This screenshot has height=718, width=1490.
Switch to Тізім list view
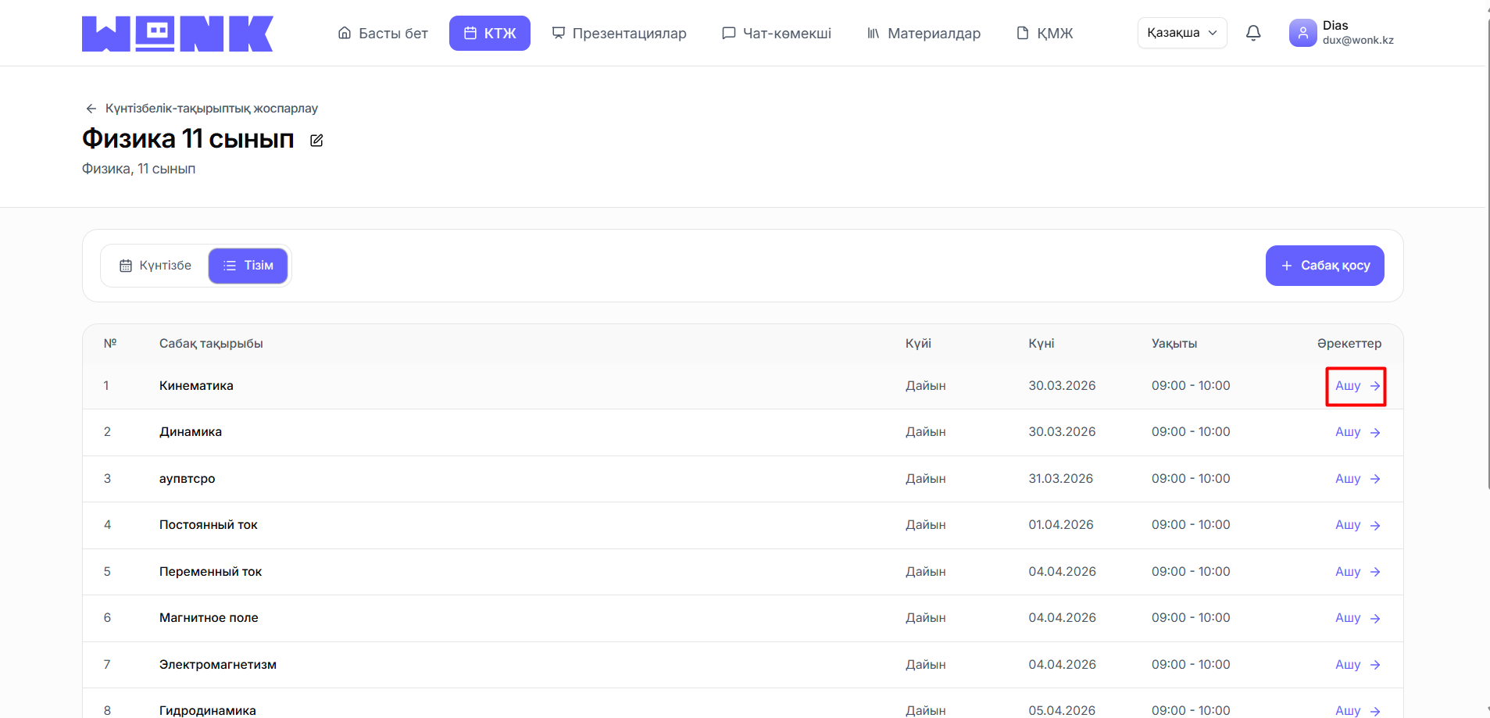coord(248,266)
